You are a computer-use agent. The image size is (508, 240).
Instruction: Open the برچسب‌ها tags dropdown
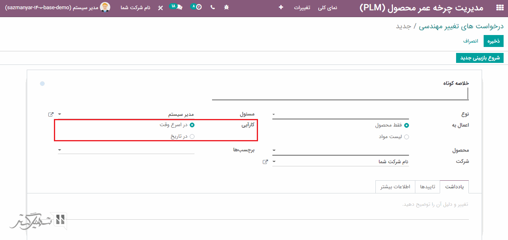click(126, 150)
